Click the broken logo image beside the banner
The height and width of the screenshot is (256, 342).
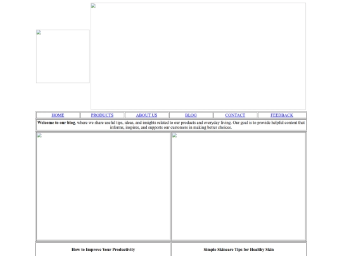pos(63,56)
